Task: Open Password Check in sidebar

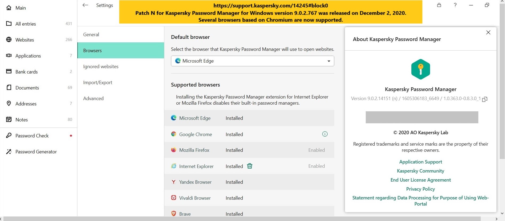Action: [32, 136]
